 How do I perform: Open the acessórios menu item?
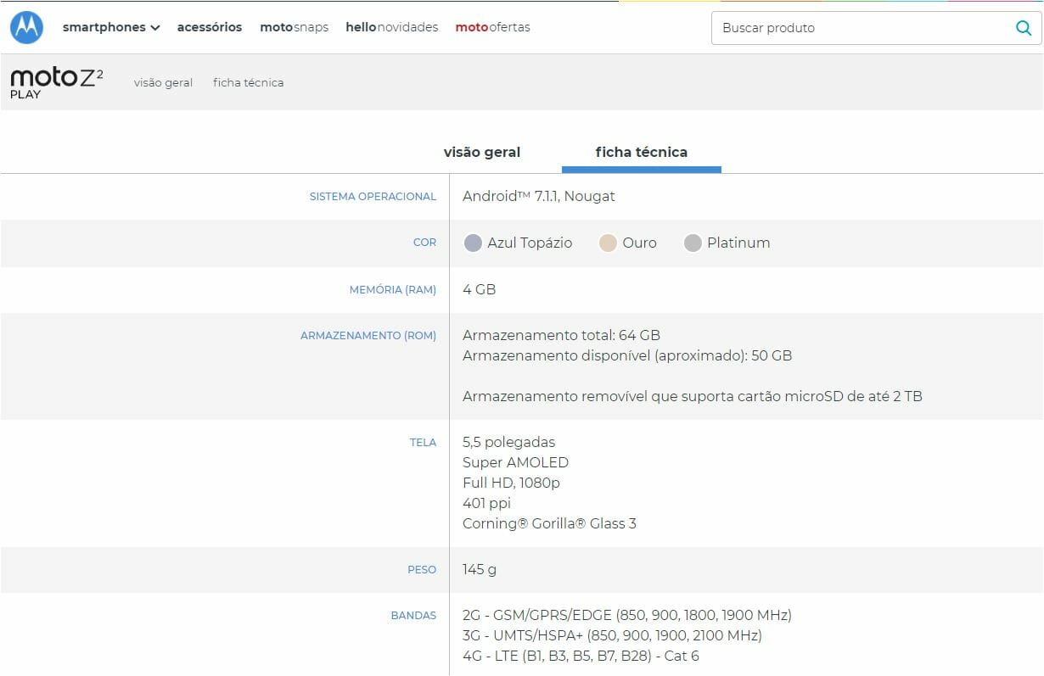[x=210, y=27]
